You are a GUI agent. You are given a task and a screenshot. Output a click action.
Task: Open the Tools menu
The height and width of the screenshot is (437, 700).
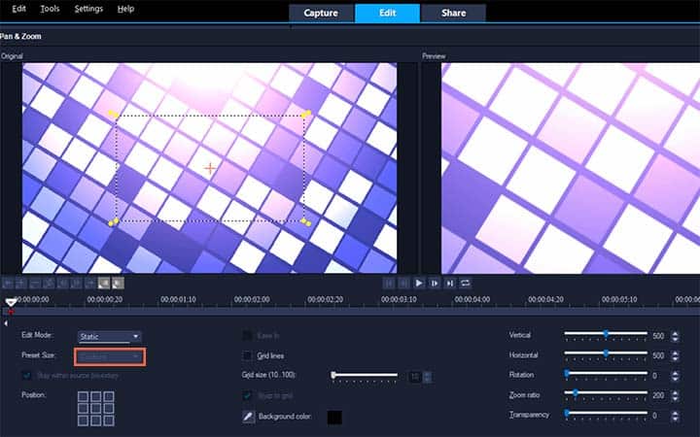click(50, 9)
